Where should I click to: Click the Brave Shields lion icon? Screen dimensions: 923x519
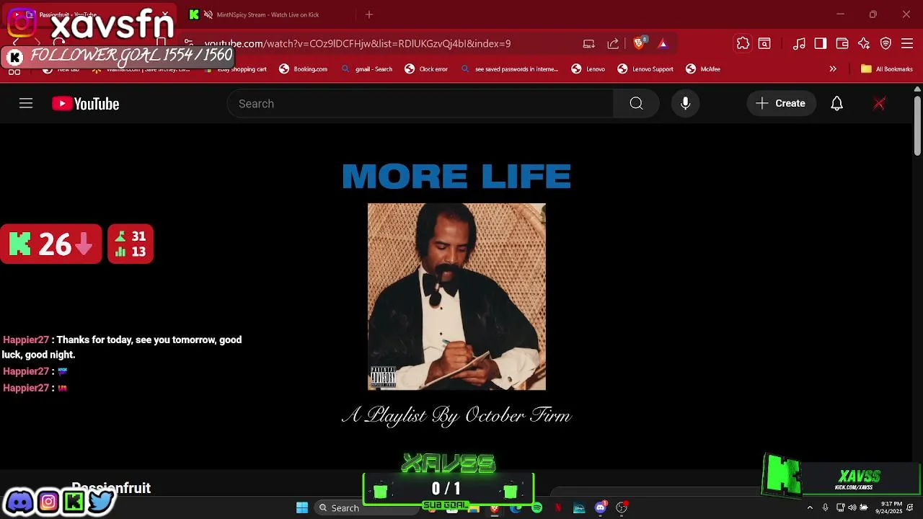pos(638,43)
